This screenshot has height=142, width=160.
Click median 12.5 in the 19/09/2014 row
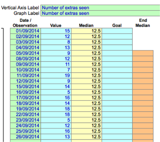87,109
